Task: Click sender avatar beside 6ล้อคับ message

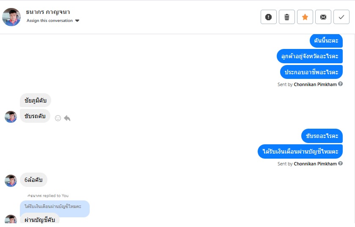Action: (x=11, y=181)
